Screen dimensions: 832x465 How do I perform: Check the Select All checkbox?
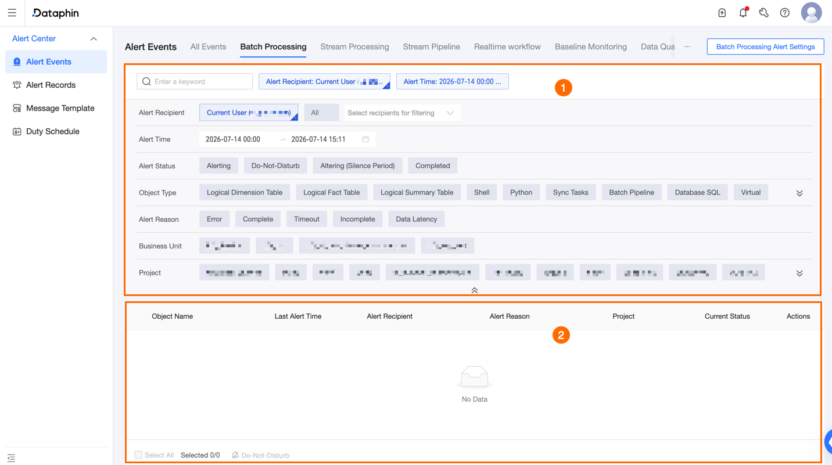tap(138, 455)
